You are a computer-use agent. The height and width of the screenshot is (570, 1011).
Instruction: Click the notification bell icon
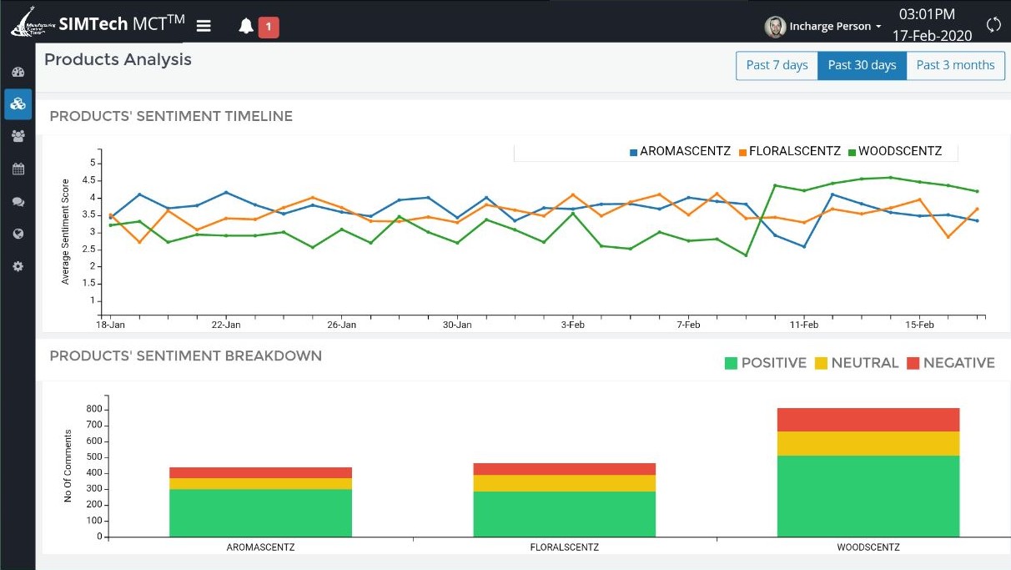[x=246, y=27]
